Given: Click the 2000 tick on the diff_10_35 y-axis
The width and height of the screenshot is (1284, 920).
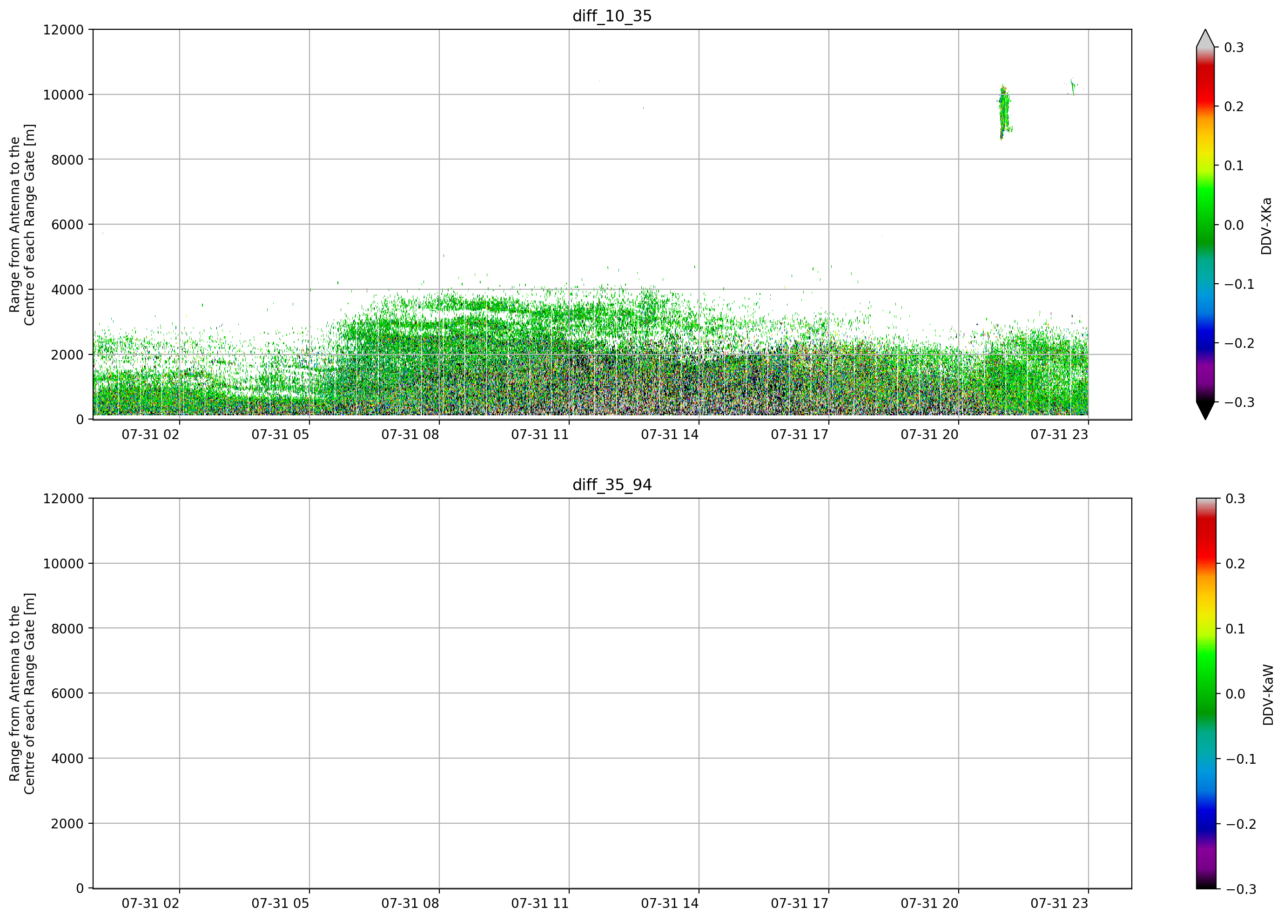Looking at the screenshot, I should 67,355.
